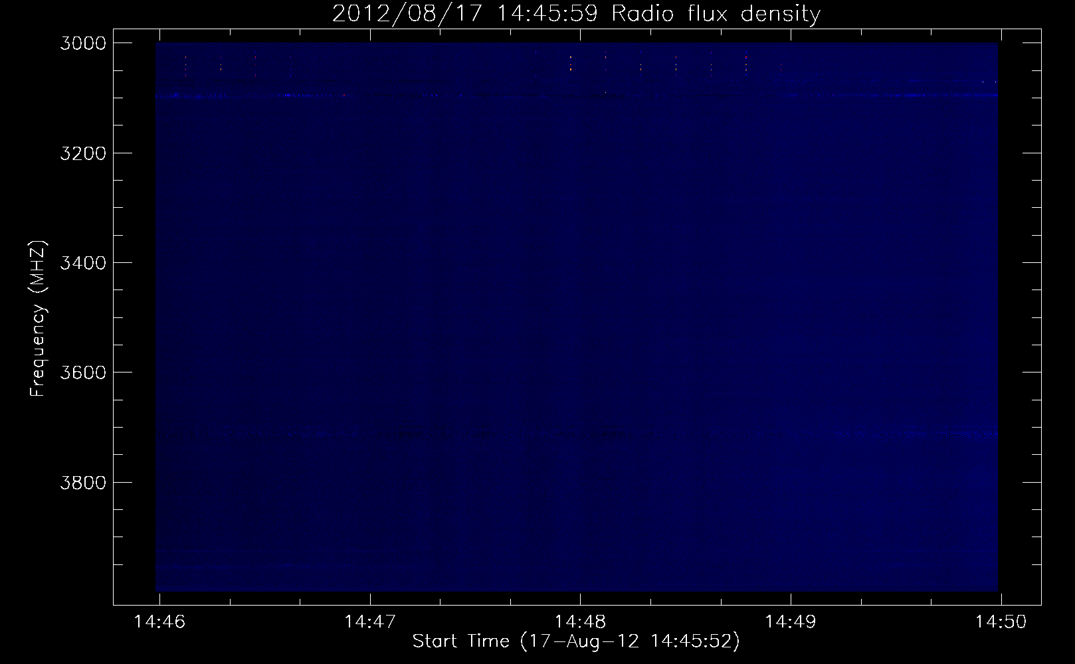This screenshot has height=664, width=1075.
Task: Click the 14:47 time tick label
Action: (x=370, y=622)
